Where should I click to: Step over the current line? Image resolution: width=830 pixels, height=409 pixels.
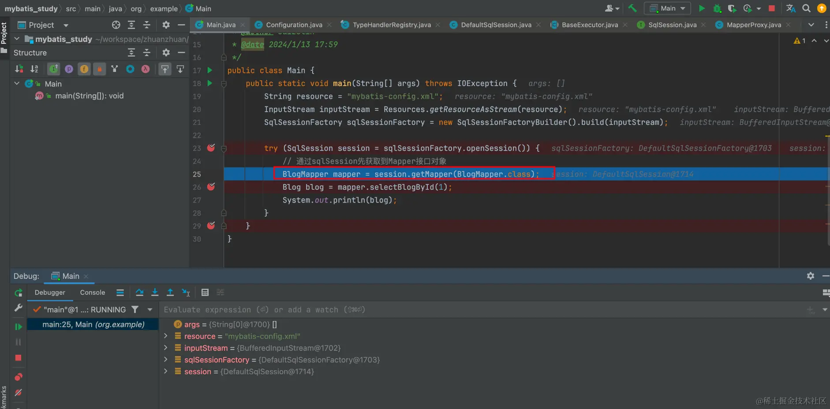[139, 292]
